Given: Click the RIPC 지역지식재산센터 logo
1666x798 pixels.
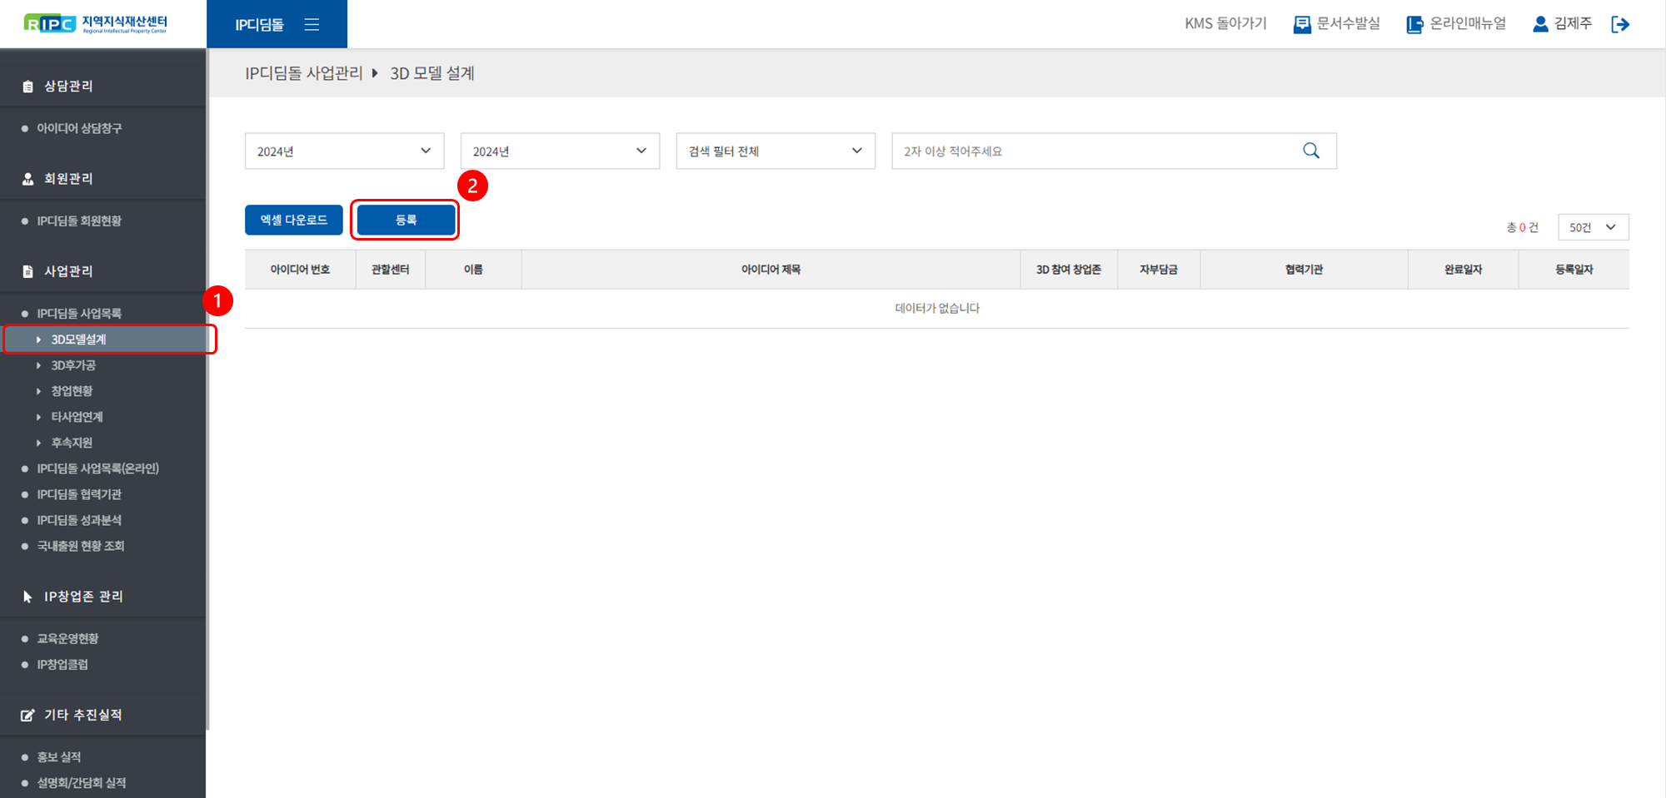Looking at the screenshot, I should (x=96, y=24).
